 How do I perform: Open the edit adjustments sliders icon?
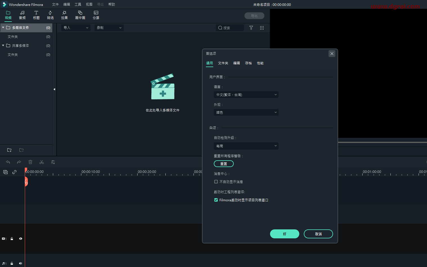click(x=53, y=162)
